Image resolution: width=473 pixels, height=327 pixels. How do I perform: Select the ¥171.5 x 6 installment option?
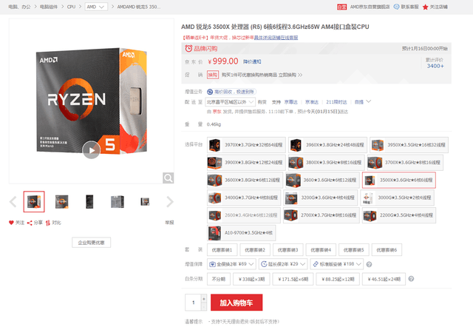[x=293, y=279]
